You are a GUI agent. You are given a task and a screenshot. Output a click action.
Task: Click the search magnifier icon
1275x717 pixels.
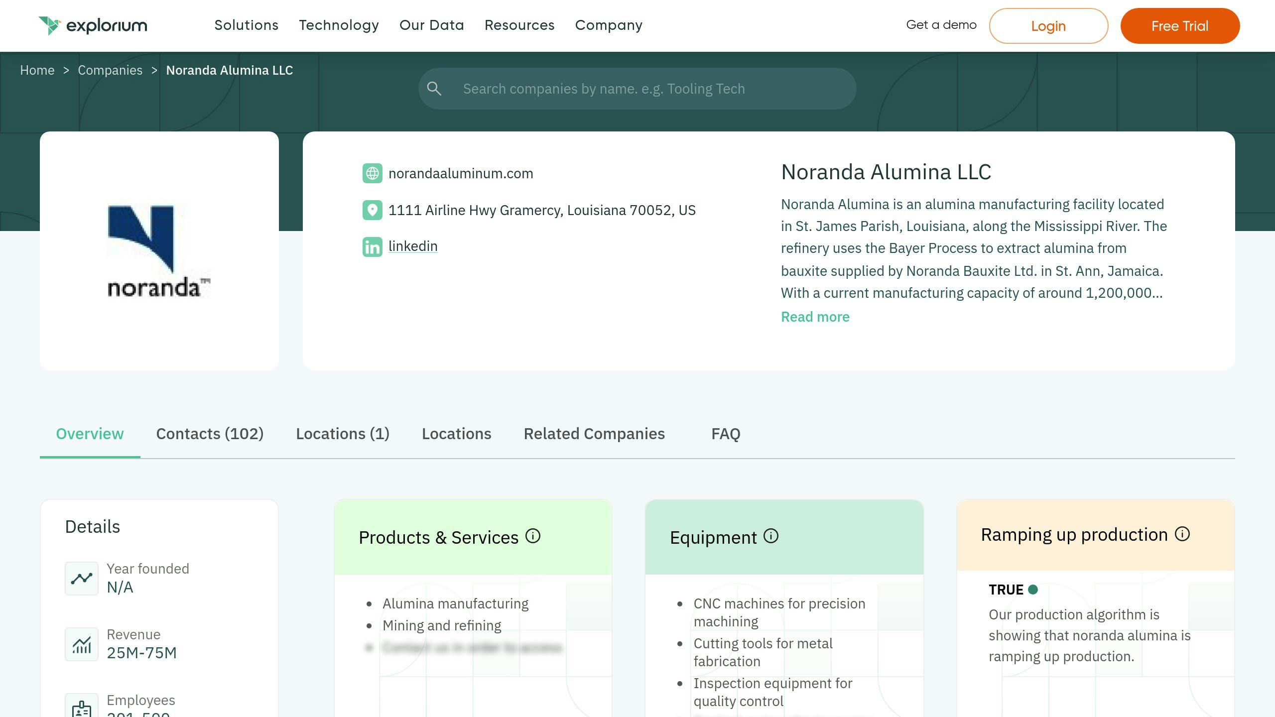(434, 89)
